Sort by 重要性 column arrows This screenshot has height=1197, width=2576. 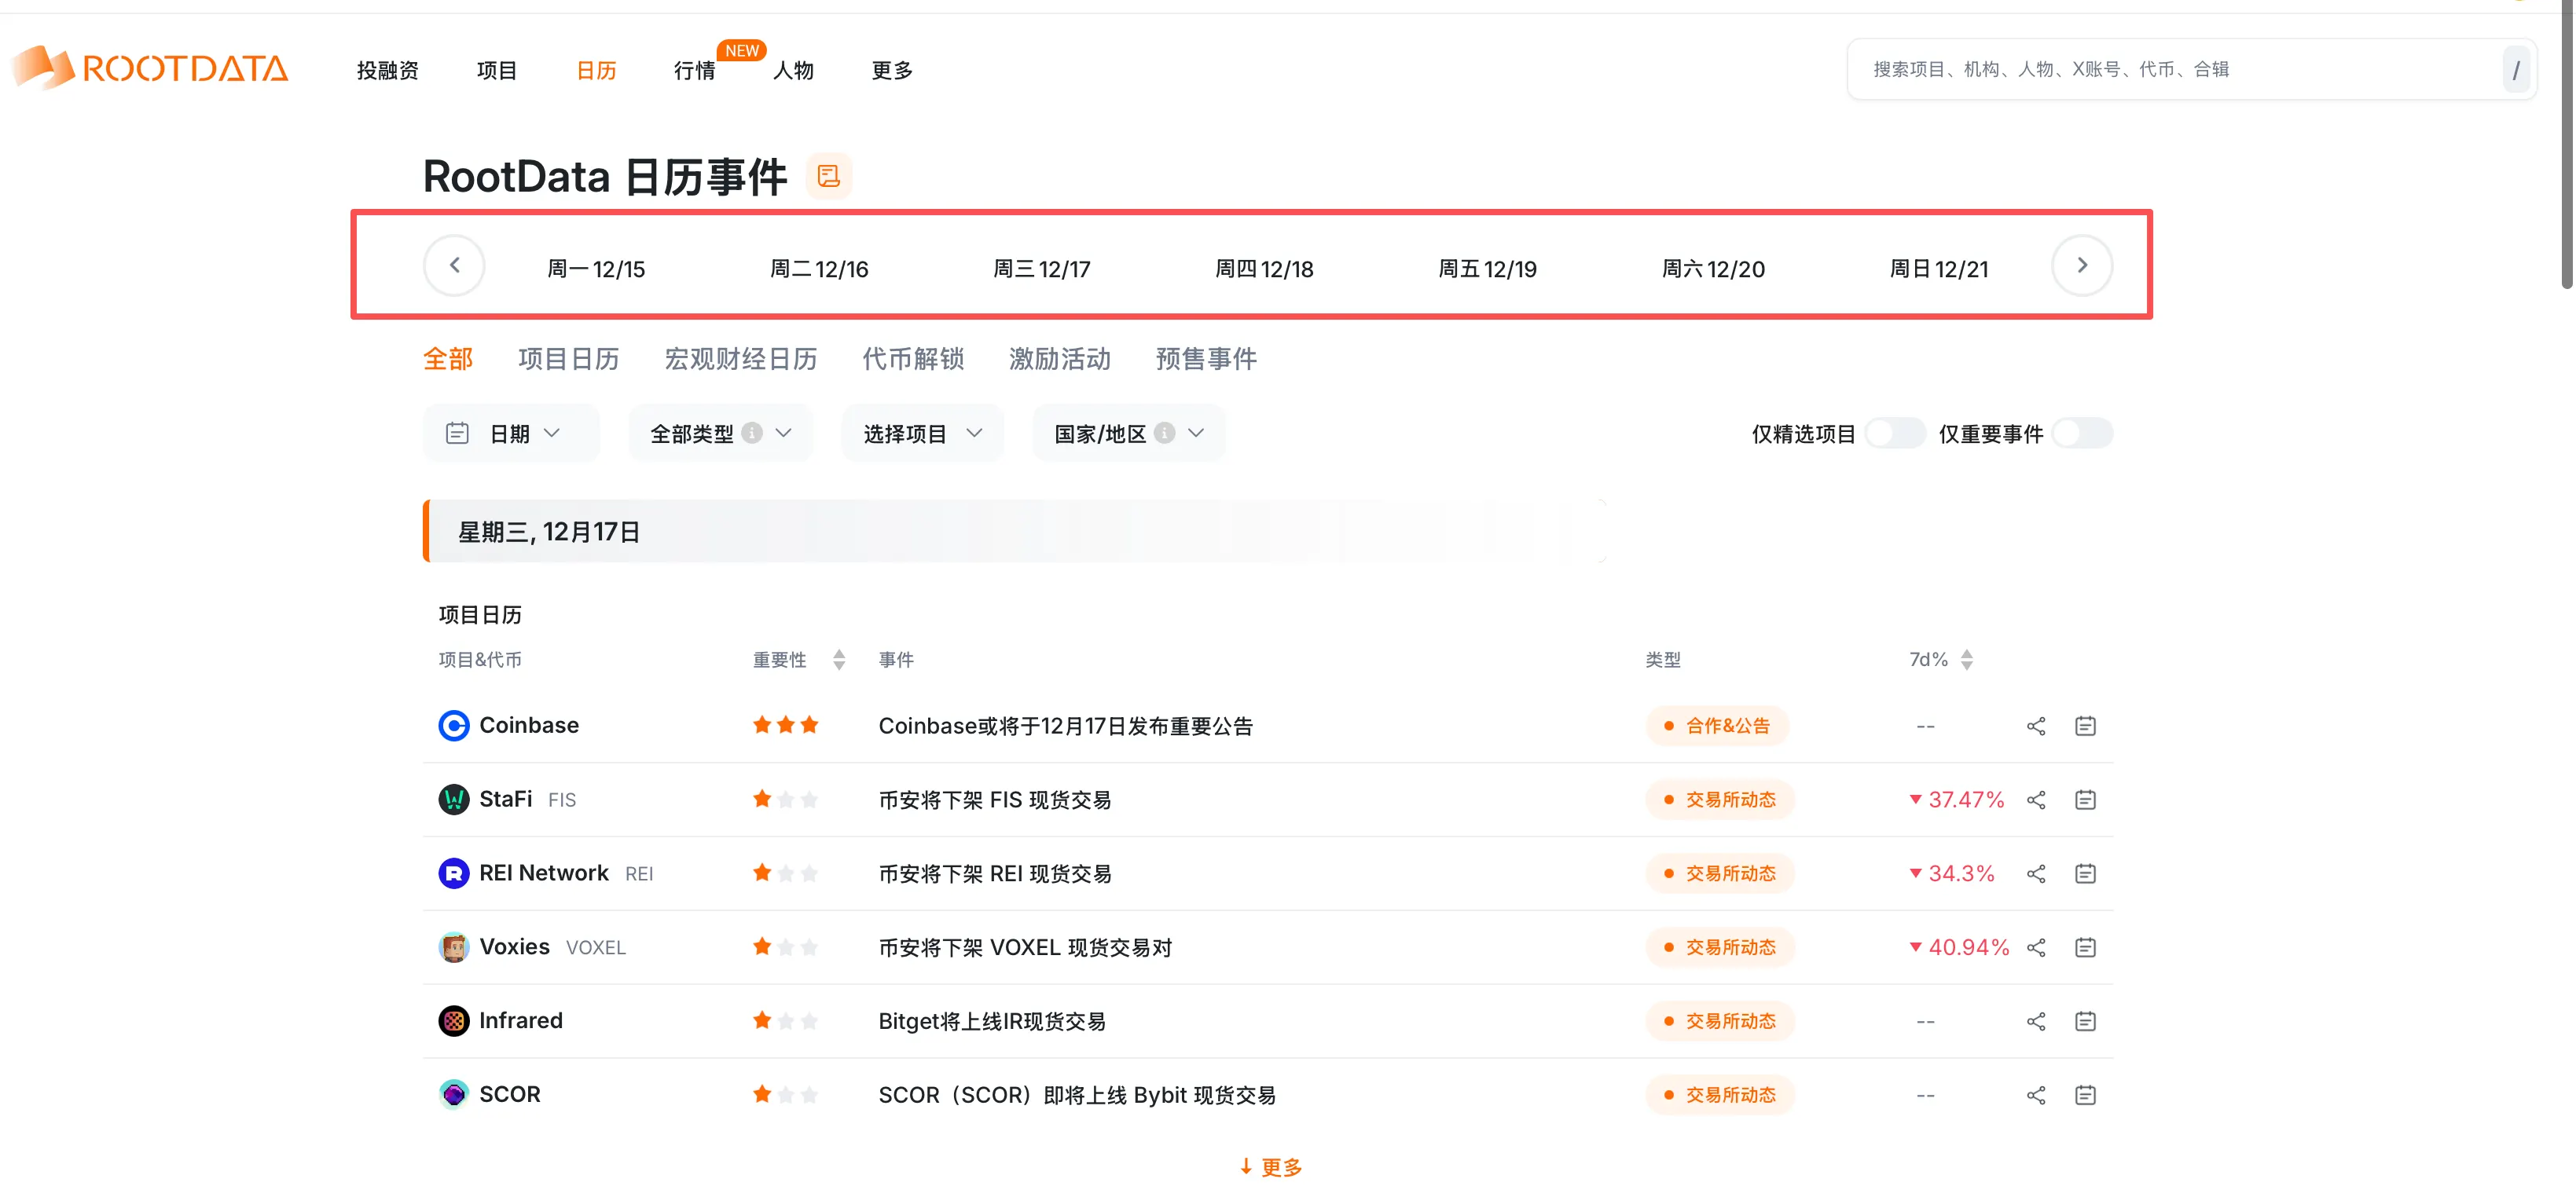838,660
